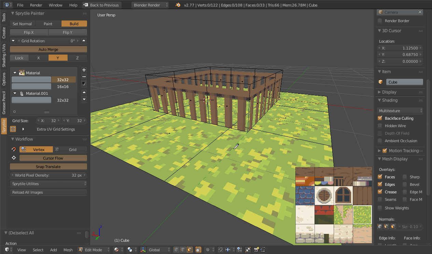This screenshot has width=432, height=254.
Task: Click the plus button beside material list
Action: (x=84, y=70)
